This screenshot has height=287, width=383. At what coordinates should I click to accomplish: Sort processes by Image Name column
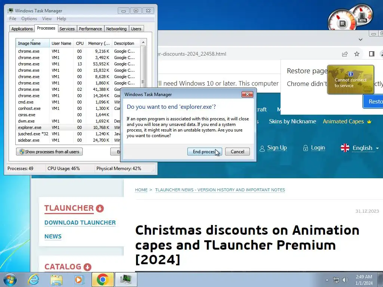tap(33, 43)
